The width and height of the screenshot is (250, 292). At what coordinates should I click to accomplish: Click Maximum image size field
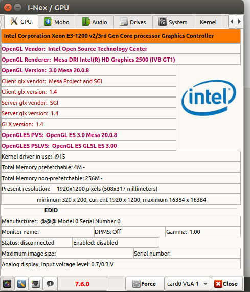click(x=67, y=254)
